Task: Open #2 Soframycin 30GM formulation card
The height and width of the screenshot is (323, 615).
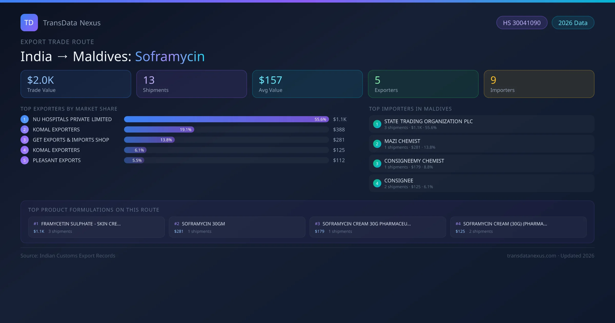Action: [237, 227]
